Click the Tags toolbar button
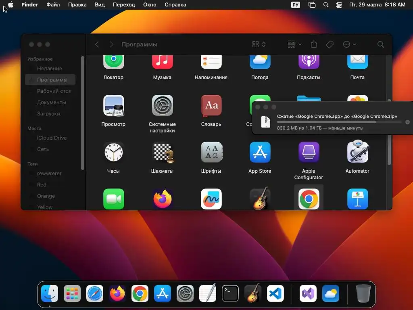 point(330,44)
